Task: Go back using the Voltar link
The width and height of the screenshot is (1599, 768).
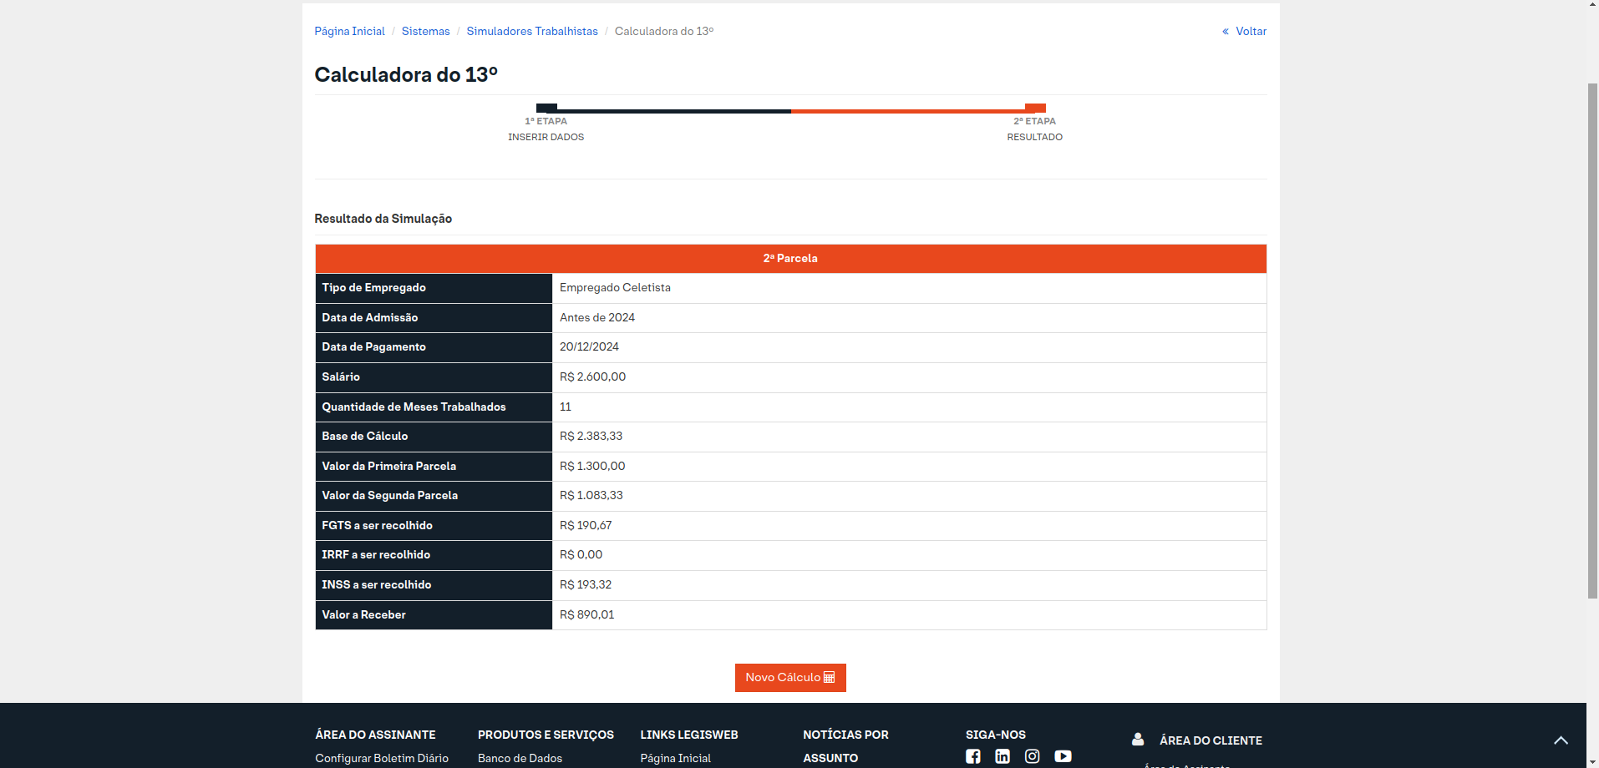Action: tap(1244, 31)
